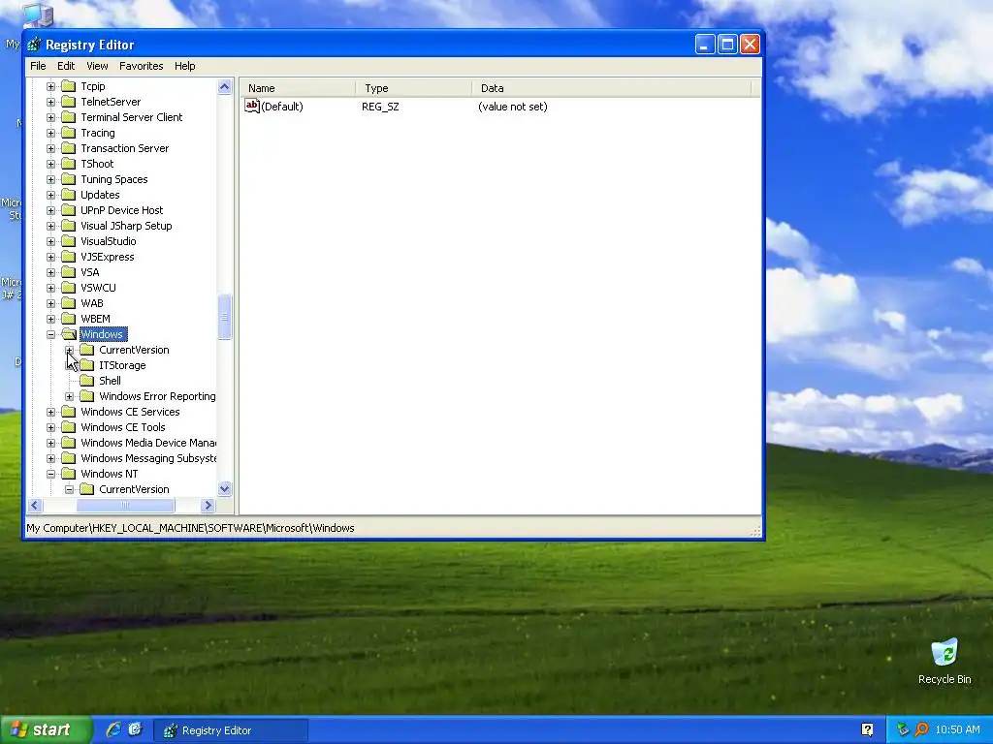Screen dimensions: 993x744
Task: Click the magnifier search tray icon
Action: pyautogui.click(x=921, y=729)
